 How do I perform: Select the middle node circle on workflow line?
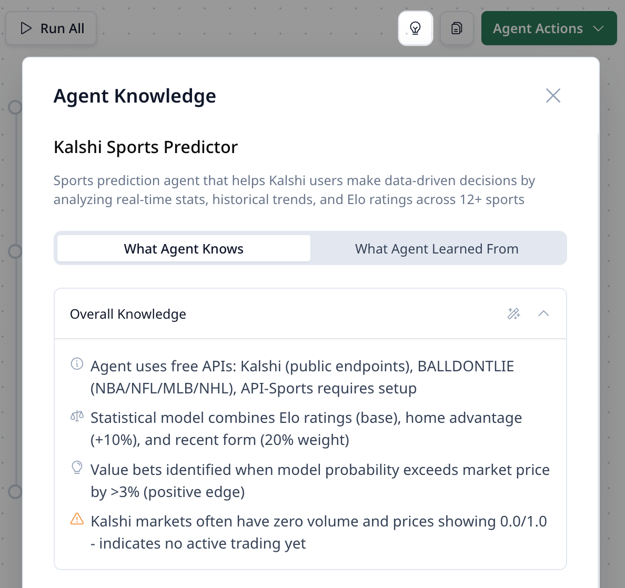click(x=15, y=251)
